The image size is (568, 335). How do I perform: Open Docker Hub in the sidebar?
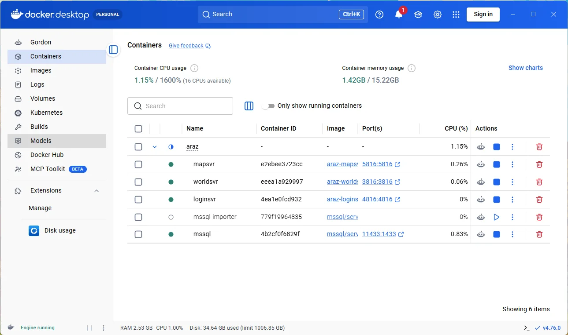click(x=57, y=155)
